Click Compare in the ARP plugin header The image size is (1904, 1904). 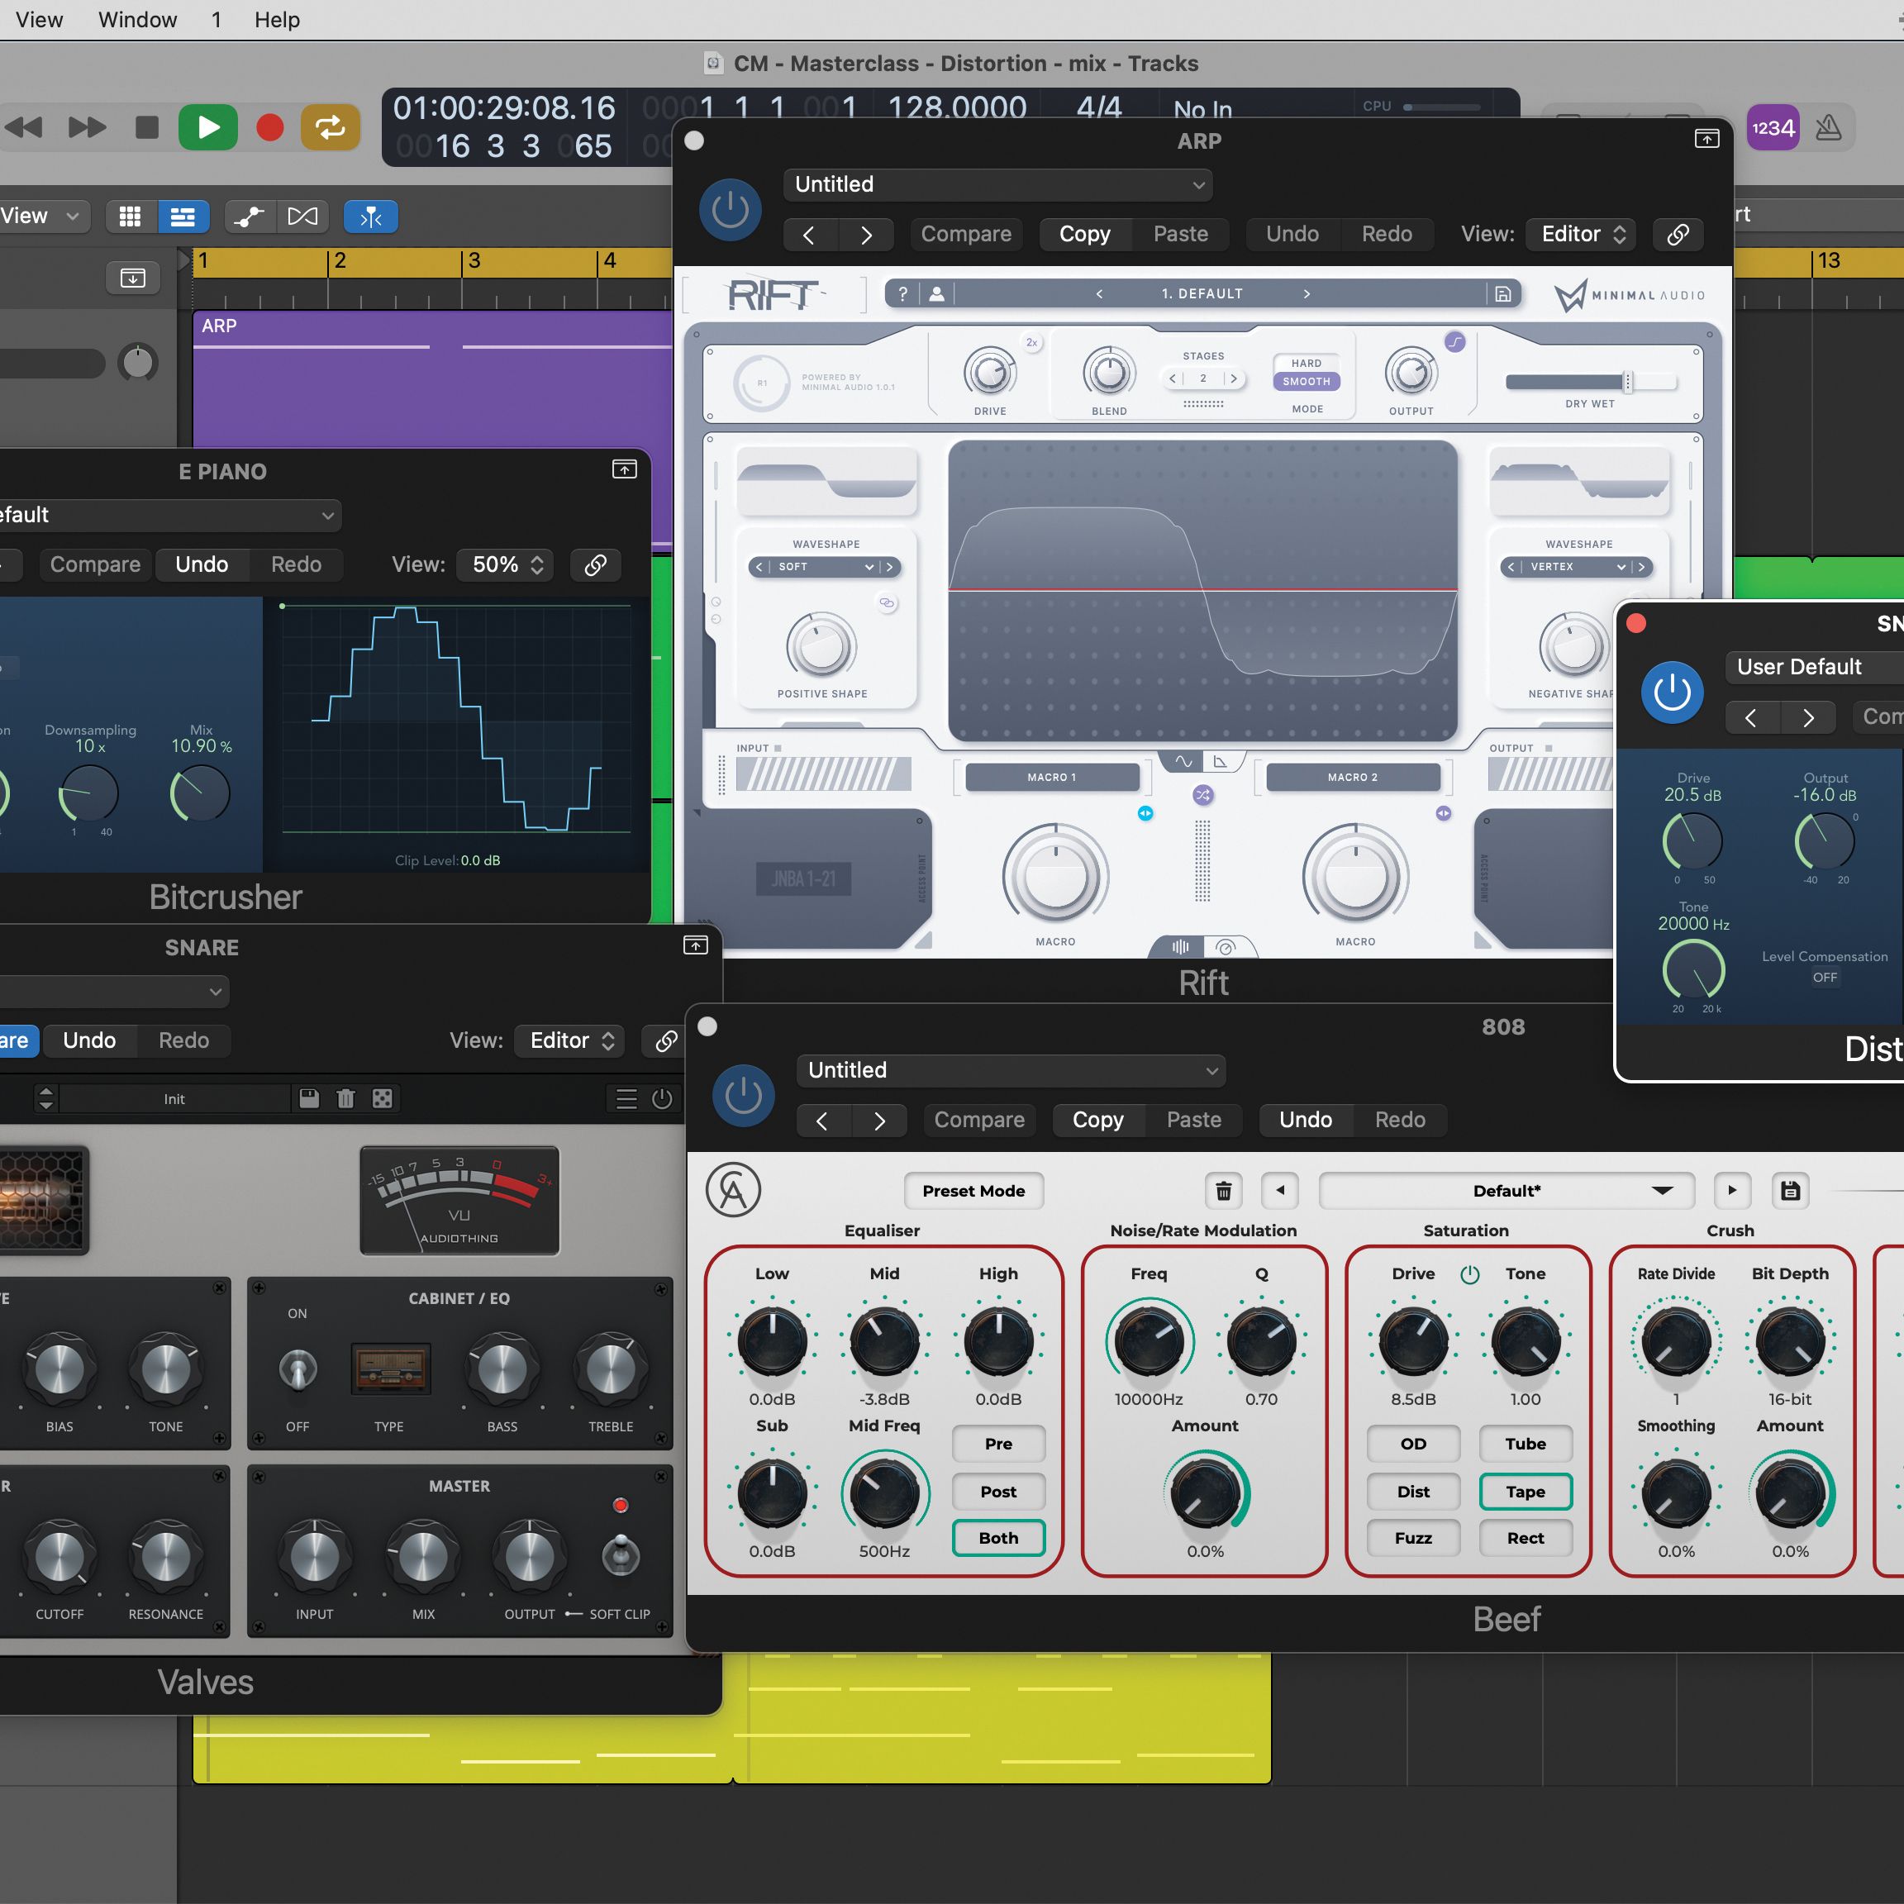pos(966,234)
